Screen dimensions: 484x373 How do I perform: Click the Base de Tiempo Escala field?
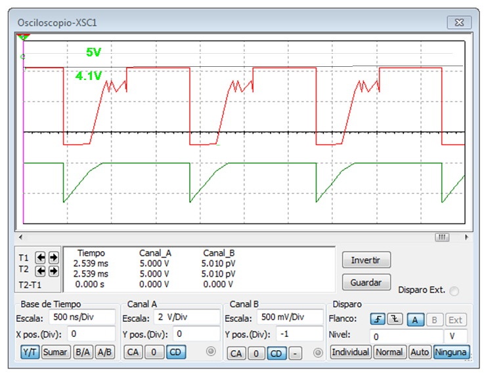click(x=83, y=318)
